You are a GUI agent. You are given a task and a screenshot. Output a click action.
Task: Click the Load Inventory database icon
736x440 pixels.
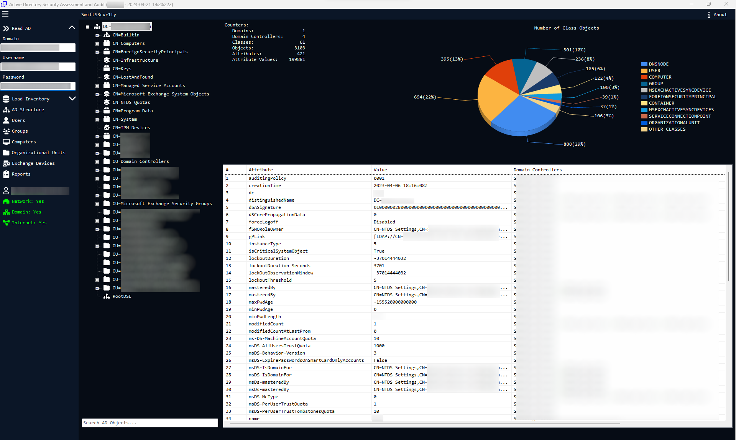click(x=6, y=99)
